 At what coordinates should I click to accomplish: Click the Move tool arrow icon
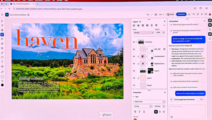click(2, 21)
